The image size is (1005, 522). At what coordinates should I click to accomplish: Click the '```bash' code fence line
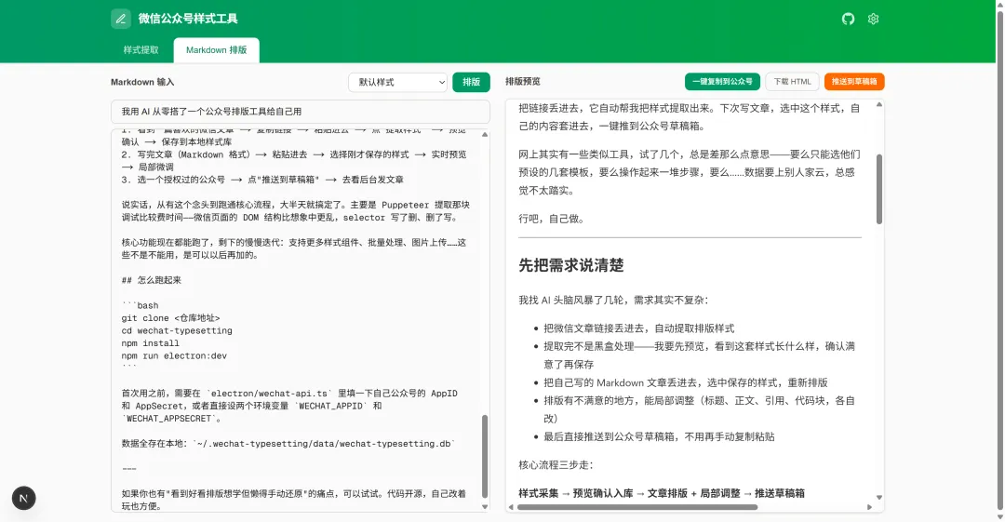(x=140, y=305)
